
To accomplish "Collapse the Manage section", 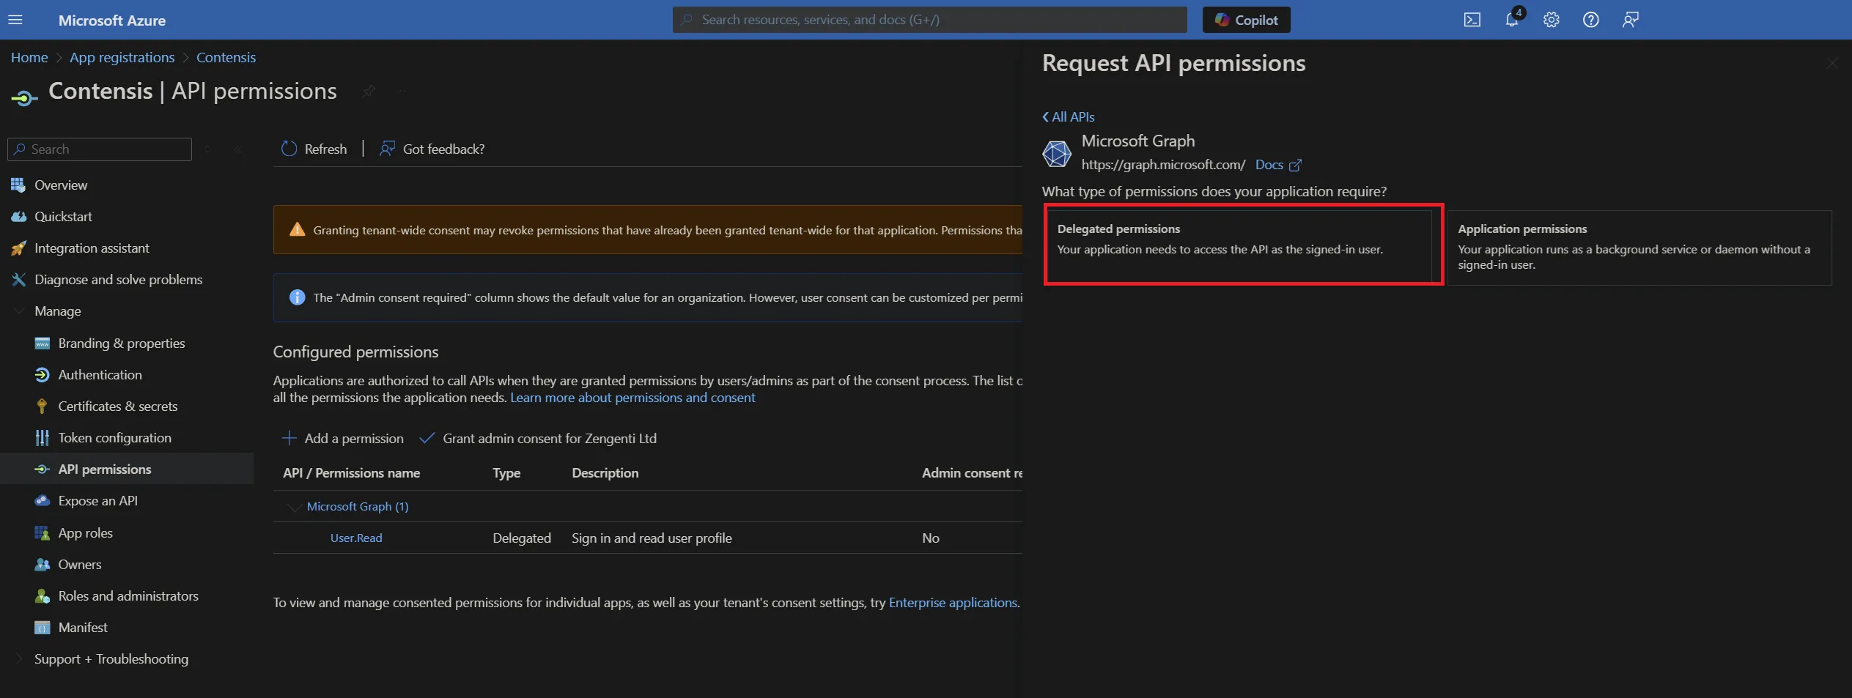I will [x=20, y=311].
